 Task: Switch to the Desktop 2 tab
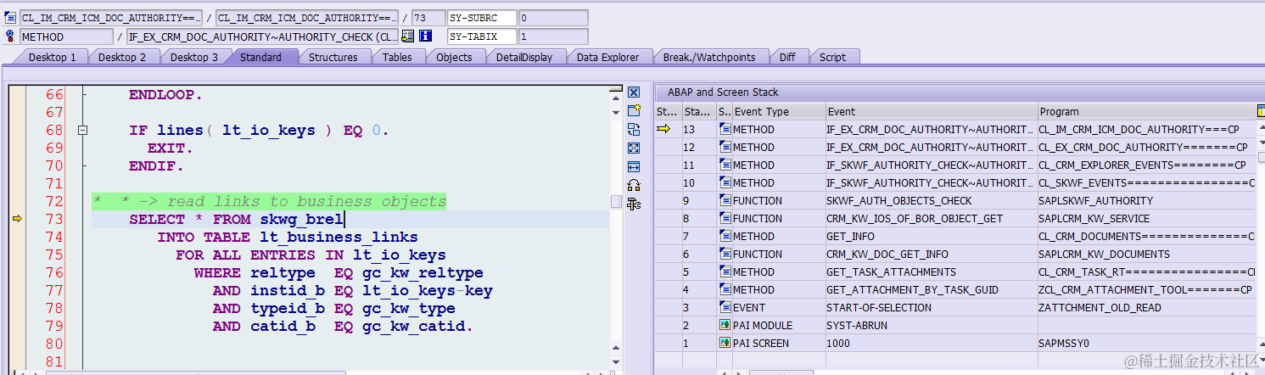[x=122, y=57]
